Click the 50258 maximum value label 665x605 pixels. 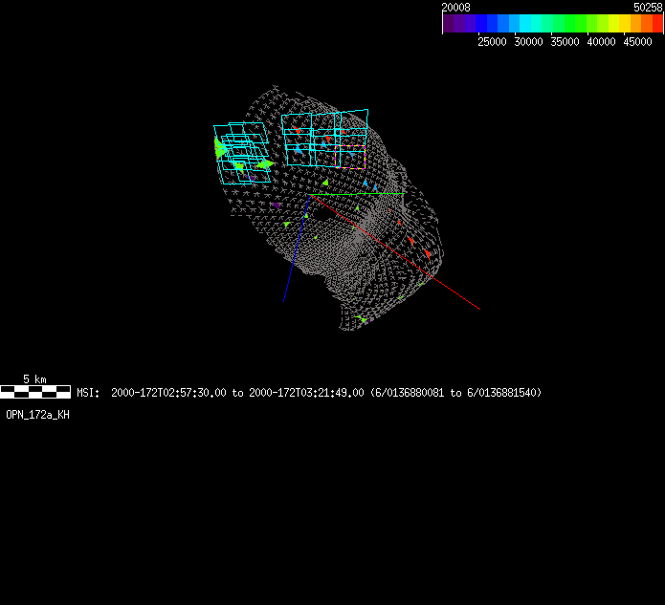pyautogui.click(x=648, y=7)
